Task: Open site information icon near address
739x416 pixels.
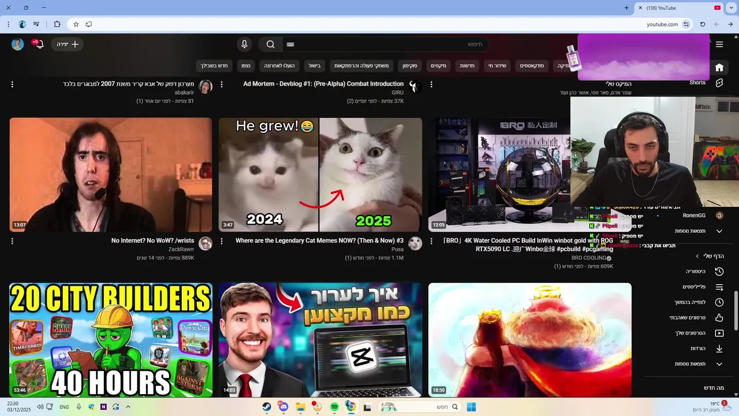Action: 686,24
